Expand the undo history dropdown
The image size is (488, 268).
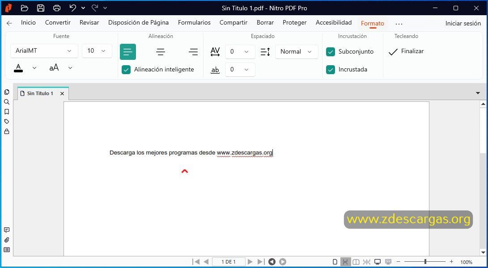(x=83, y=8)
